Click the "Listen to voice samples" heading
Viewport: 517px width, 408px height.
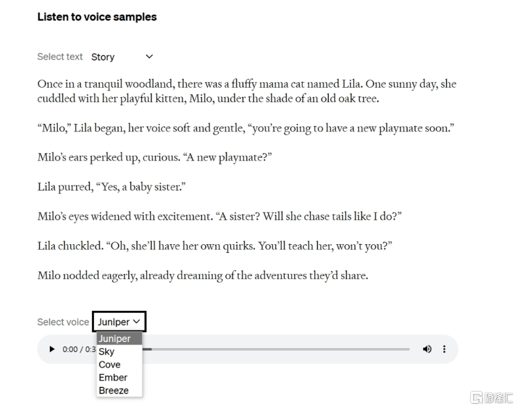click(97, 17)
